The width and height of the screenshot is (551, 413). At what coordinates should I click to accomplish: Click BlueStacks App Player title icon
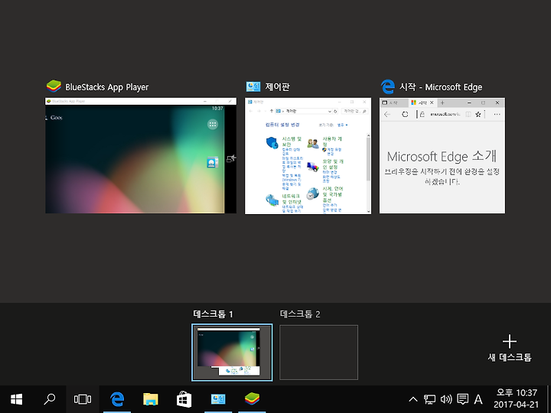[x=54, y=86]
